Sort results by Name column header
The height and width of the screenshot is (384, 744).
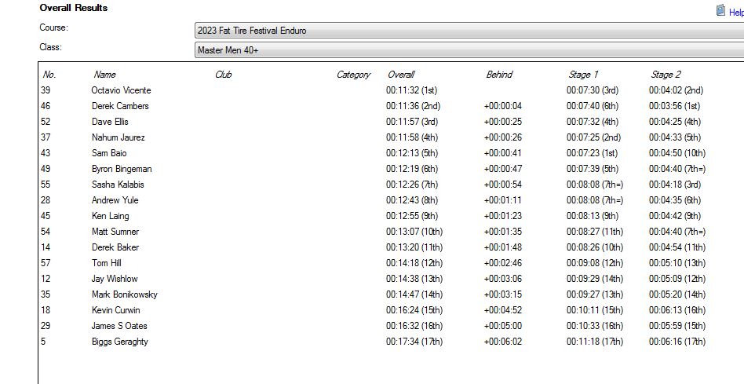pyautogui.click(x=104, y=75)
